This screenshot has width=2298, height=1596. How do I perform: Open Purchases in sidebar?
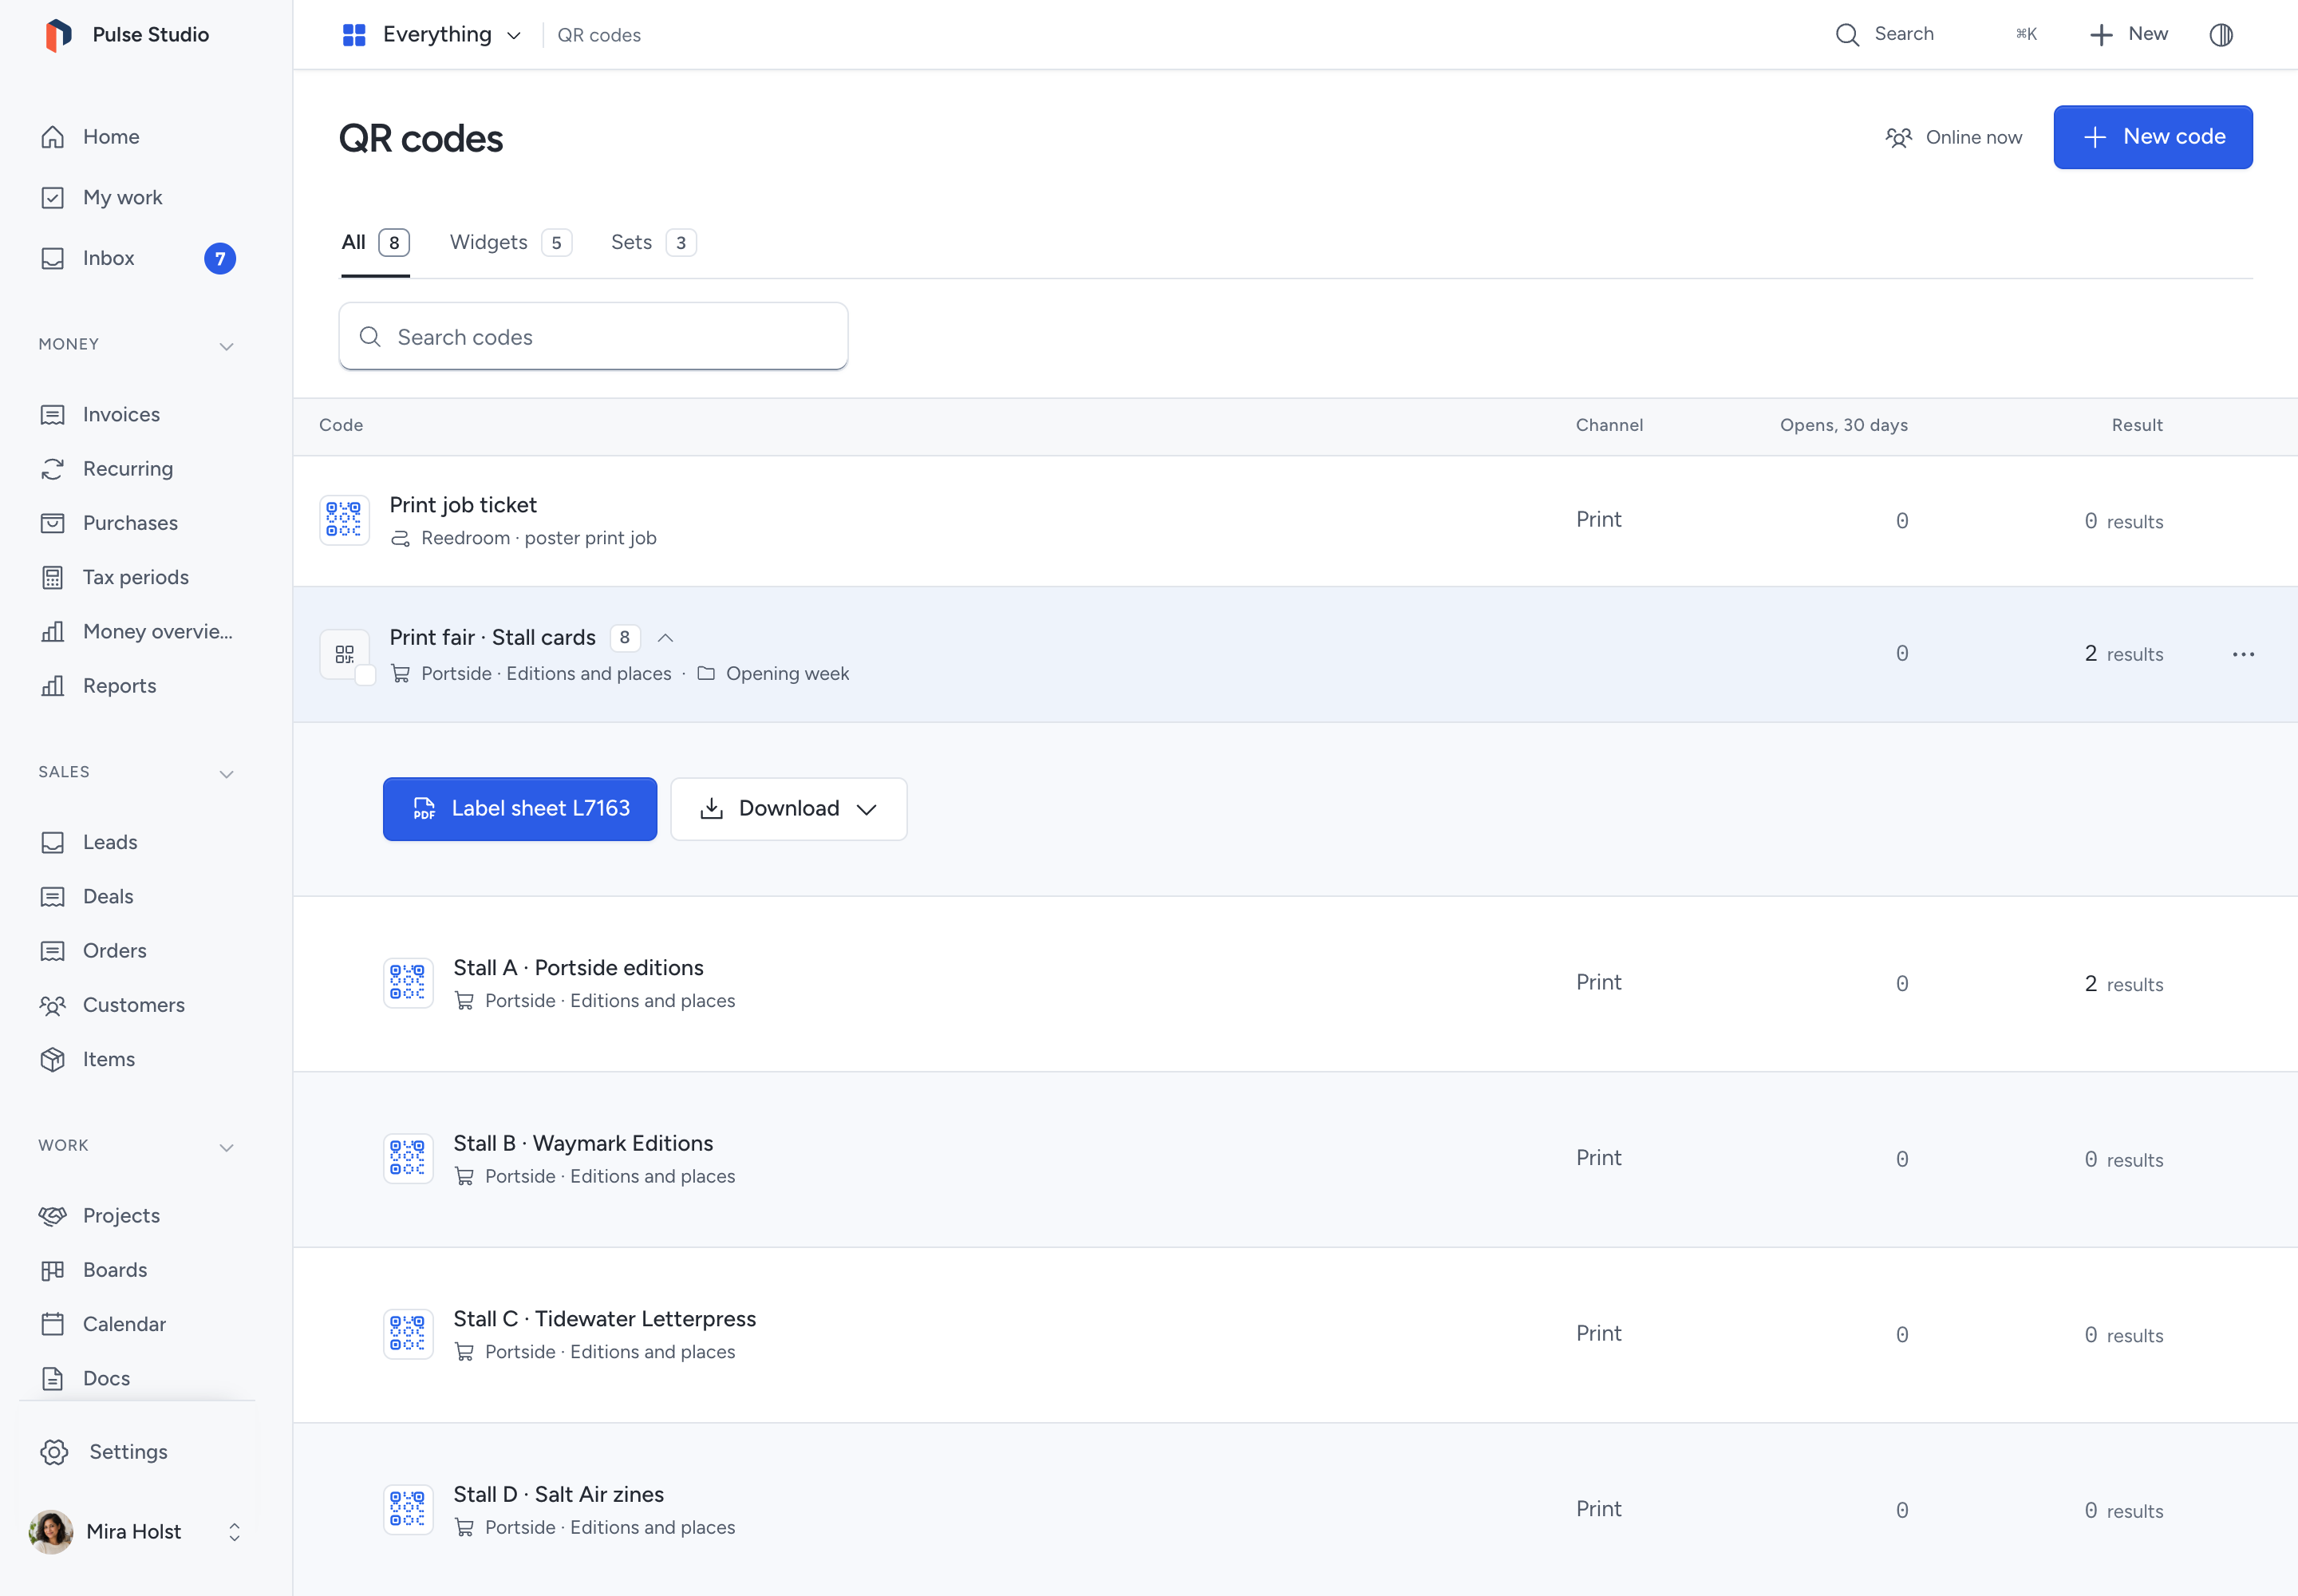(137, 523)
